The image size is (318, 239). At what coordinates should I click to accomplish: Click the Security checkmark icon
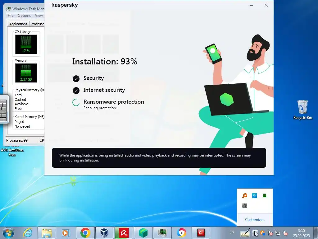[x=76, y=79]
